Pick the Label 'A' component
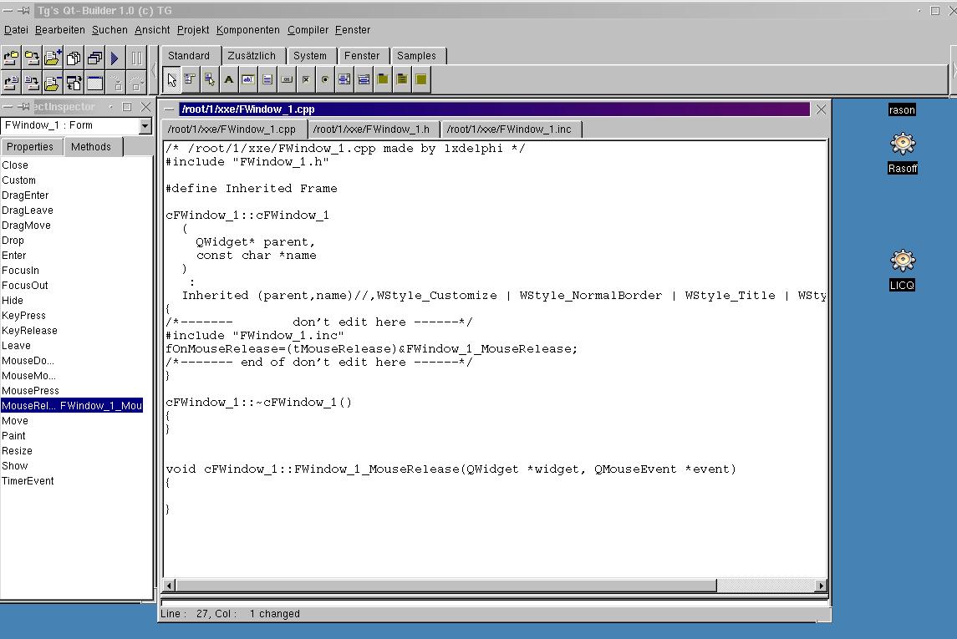The width and height of the screenshot is (957, 639). [229, 79]
